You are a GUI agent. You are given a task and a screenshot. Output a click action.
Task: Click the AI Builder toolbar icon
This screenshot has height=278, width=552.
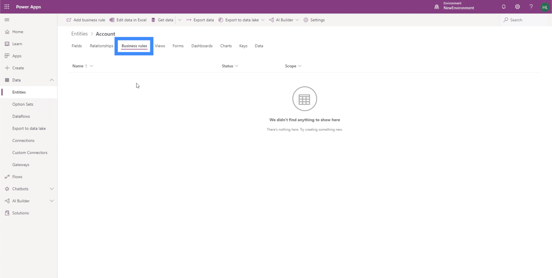tap(271, 20)
